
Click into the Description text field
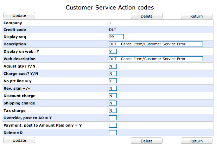click(x=156, y=44)
